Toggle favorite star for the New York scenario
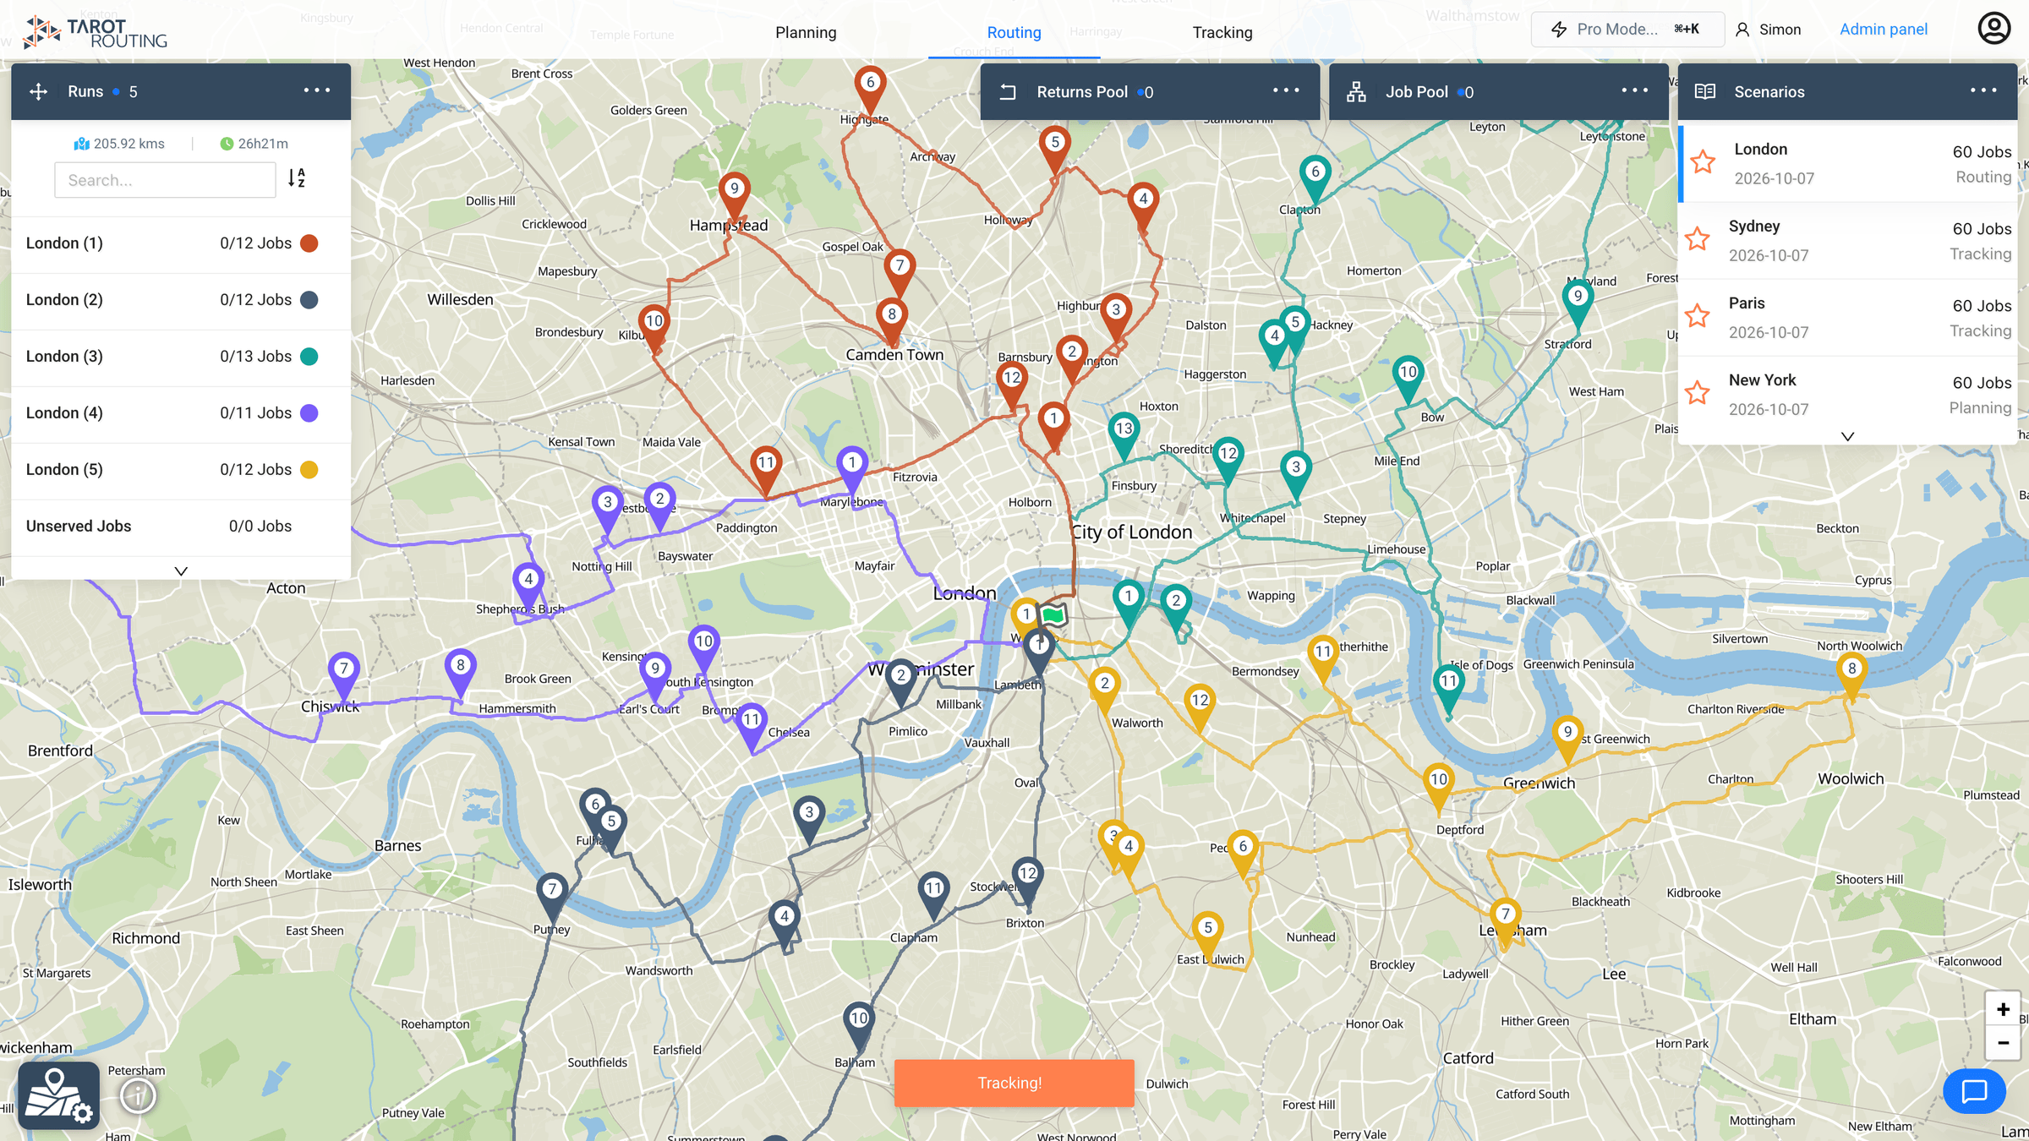Screen dimensions: 2029x1141 [x=1697, y=392]
